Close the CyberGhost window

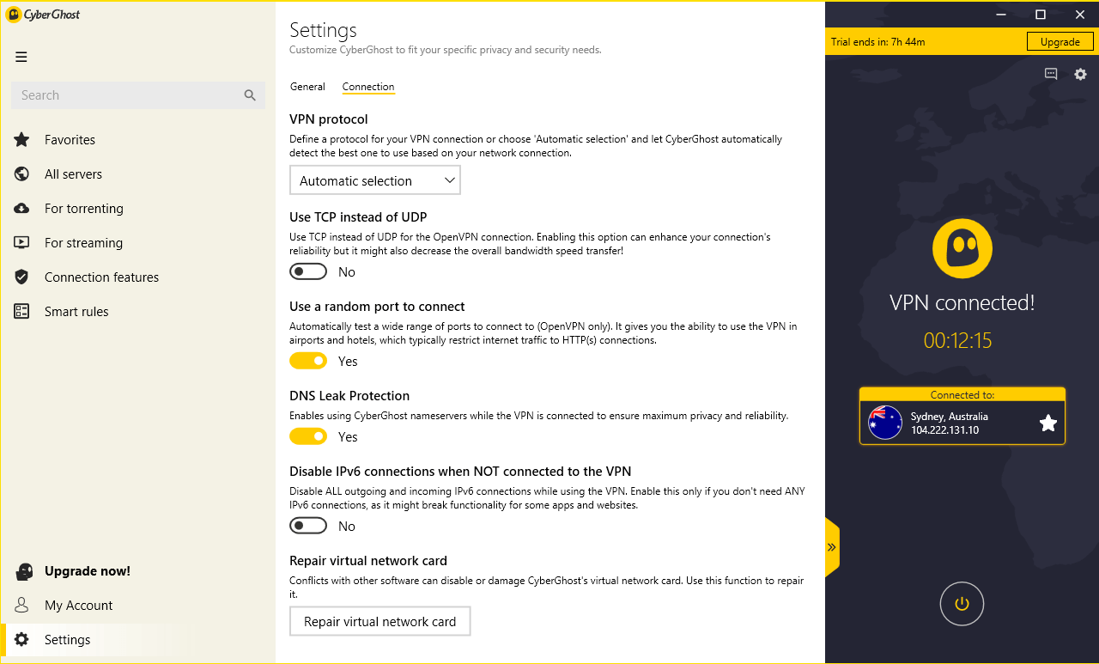[x=1080, y=15]
